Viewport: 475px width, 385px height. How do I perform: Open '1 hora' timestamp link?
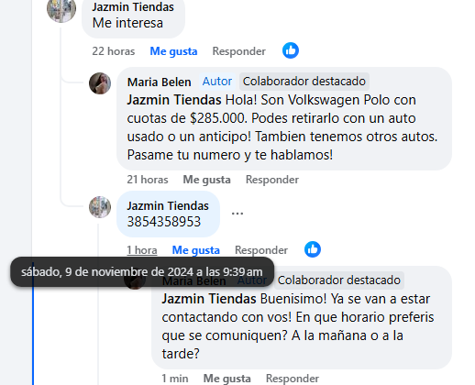point(142,250)
